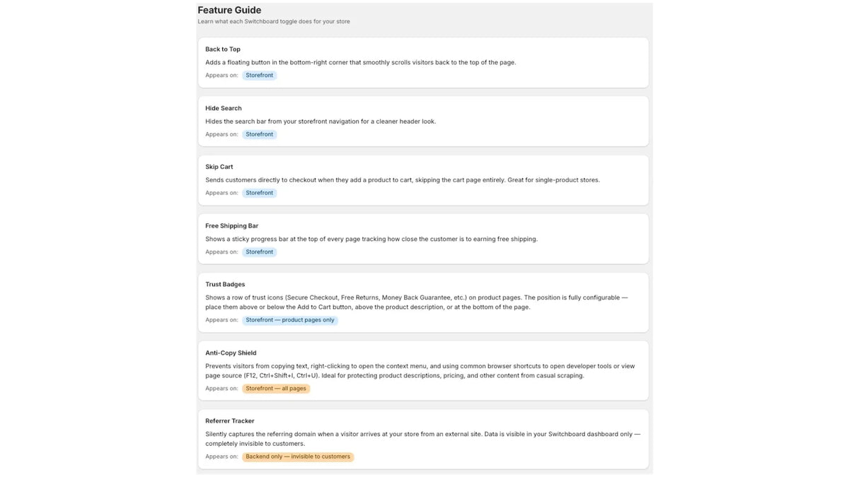Screen dimensions: 849x477
Task: Click the Storefront badge under Free Shipping Bar
Action: pos(260,252)
